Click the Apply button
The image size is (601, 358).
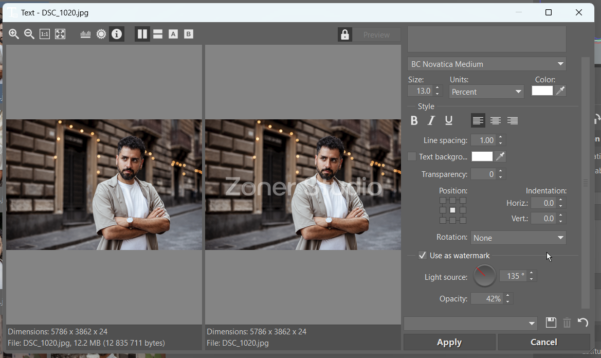(449, 342)
